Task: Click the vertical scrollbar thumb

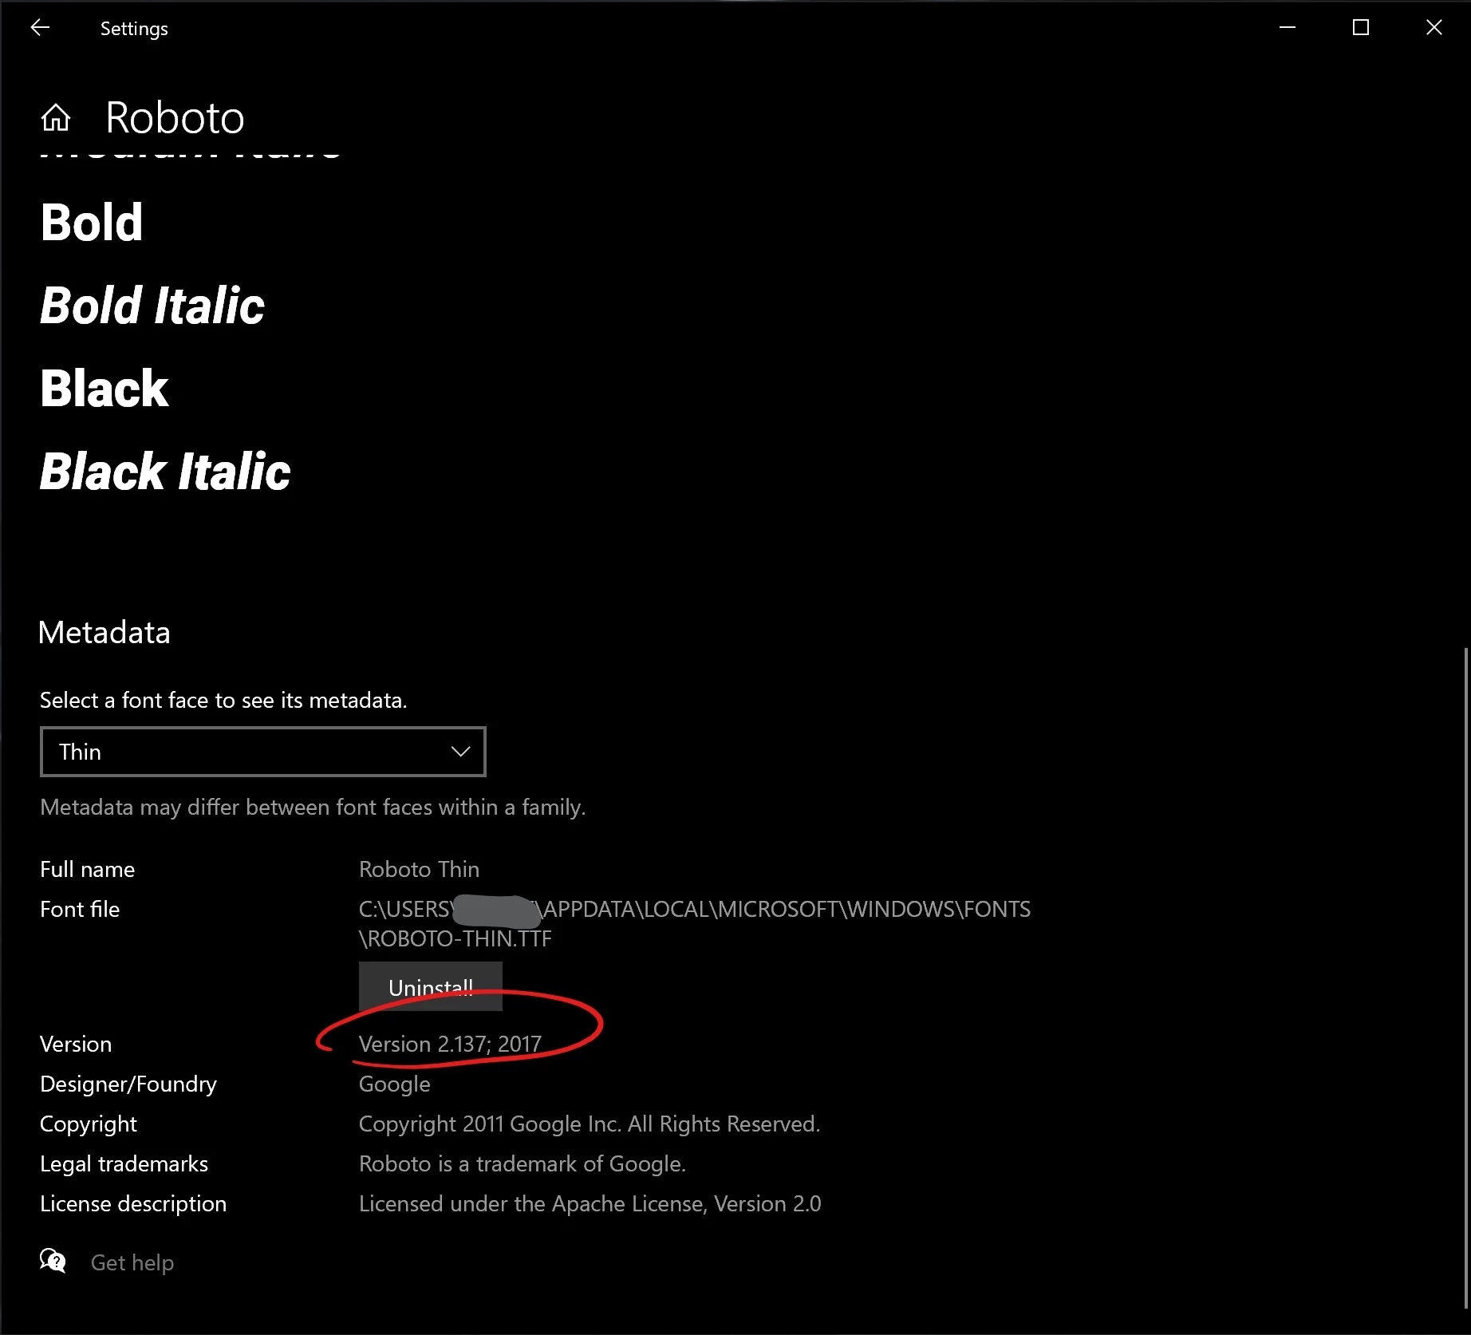Action: click(1466, 980)
